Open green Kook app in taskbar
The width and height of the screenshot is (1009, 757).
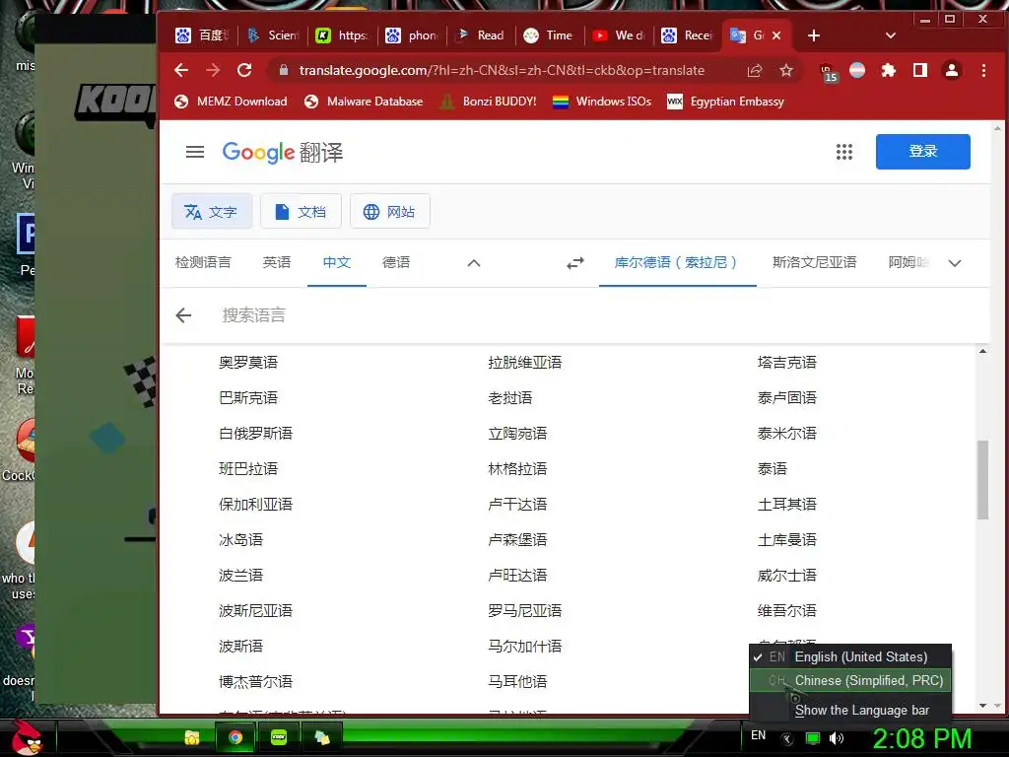tap(279, 737)
